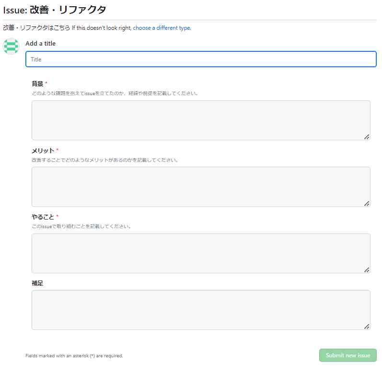Grab the resize handle of メリット text area
The width and height of the screenshot is (382, 366).
[367, 204]
